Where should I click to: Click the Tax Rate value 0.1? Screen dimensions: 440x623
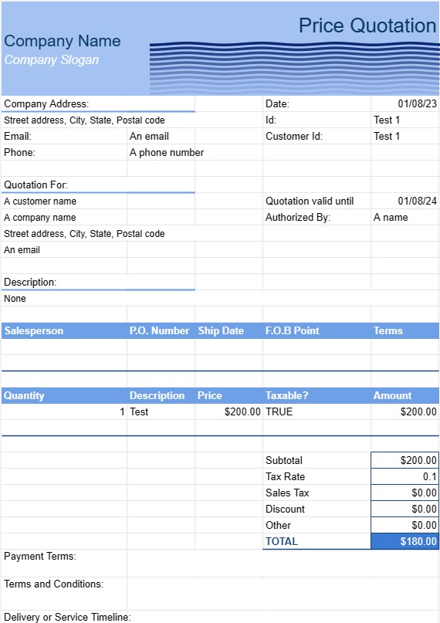[x=405, y=477]
